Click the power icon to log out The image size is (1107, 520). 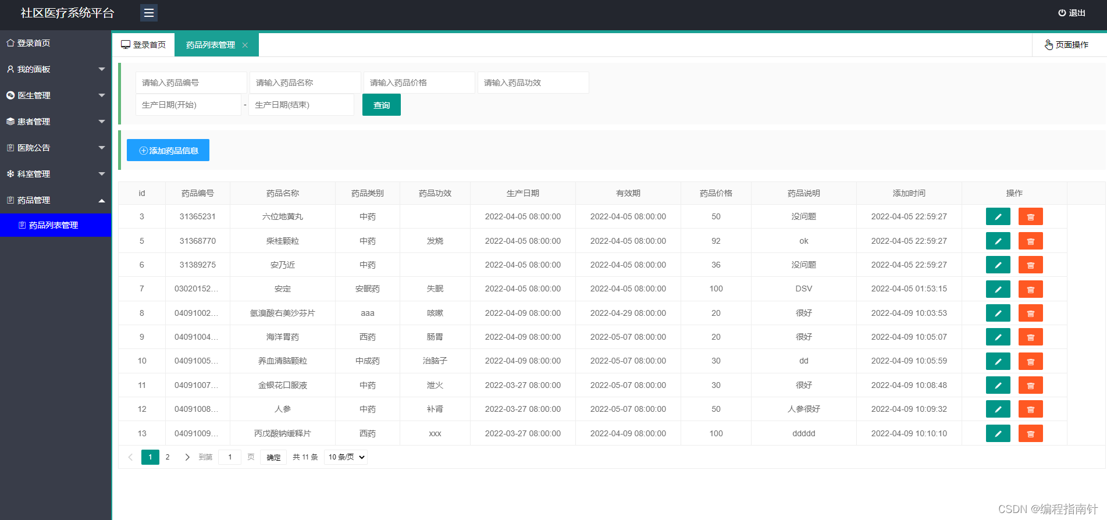coord(1062,13)
